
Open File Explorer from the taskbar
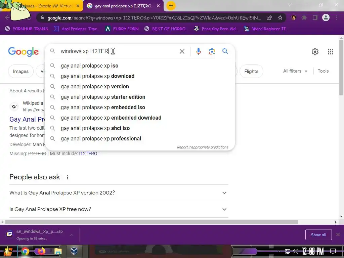point(58,251)
